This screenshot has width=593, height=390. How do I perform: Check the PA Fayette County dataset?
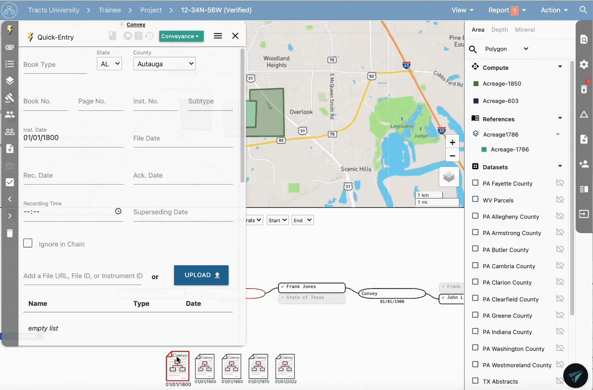(475, 183)
